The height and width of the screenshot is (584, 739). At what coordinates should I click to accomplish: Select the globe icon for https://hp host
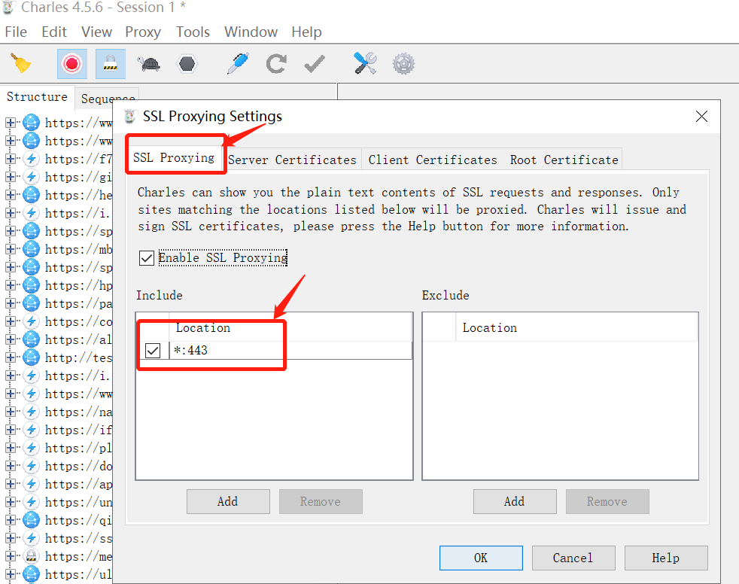point(31,285)
